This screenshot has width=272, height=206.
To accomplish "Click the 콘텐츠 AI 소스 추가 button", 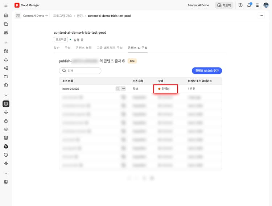I will point(207,71).
